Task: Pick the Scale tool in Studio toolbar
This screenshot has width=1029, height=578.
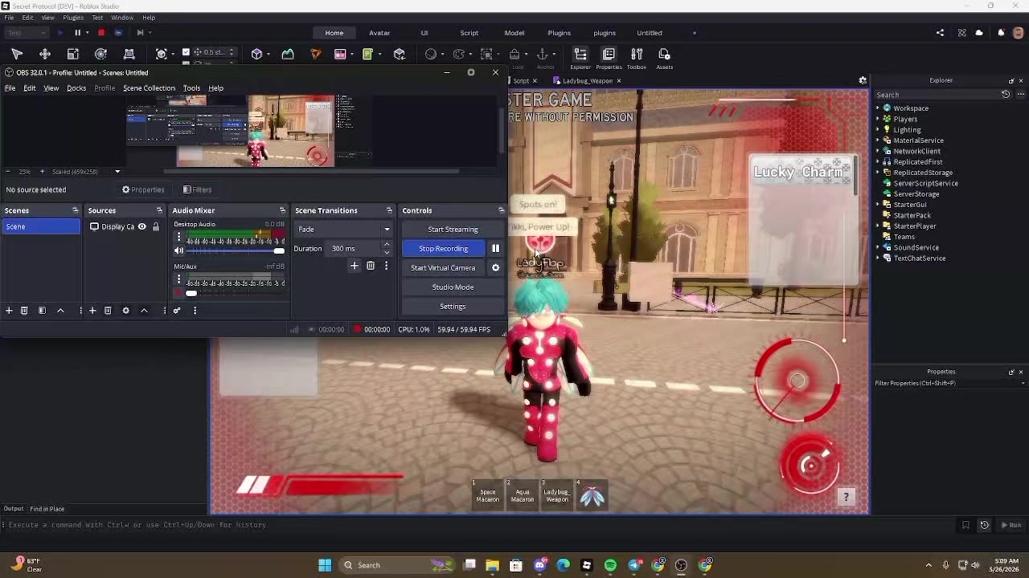Action: 73,54
